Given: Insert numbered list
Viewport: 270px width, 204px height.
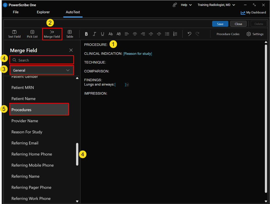Looking at the screenshot, I should [175, 34].
